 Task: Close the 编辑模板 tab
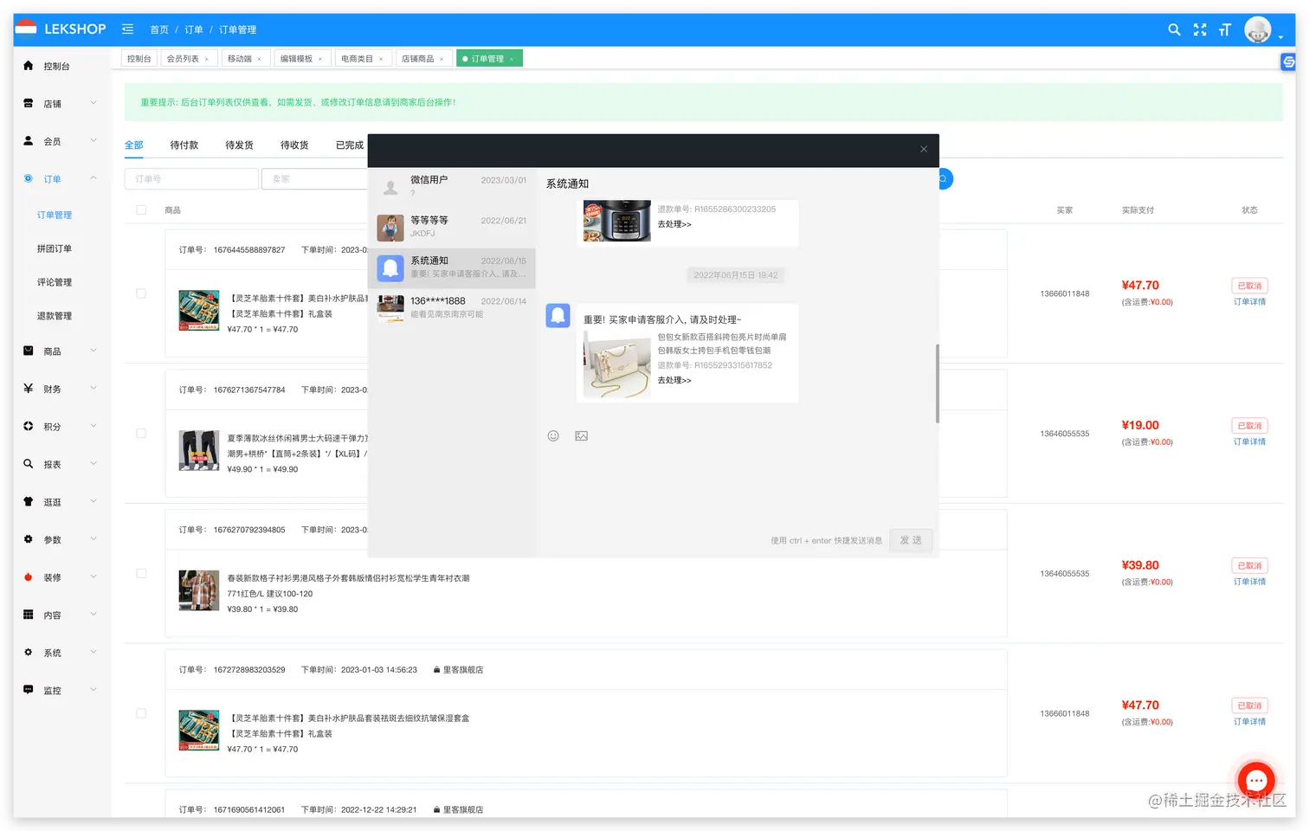(x=320, y=59)
